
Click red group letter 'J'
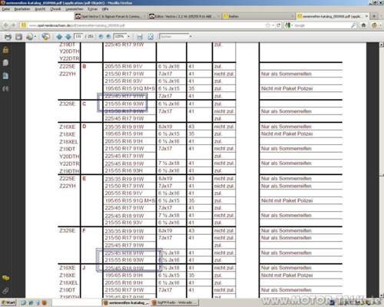(x=84, y=268)
